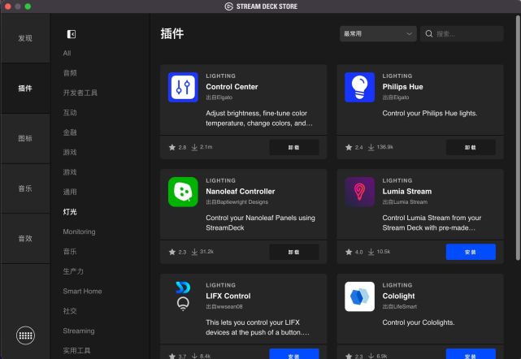521x359 pixels.
Task: Click vertical scrollbar of plugin list
Action: coord(518,138)
